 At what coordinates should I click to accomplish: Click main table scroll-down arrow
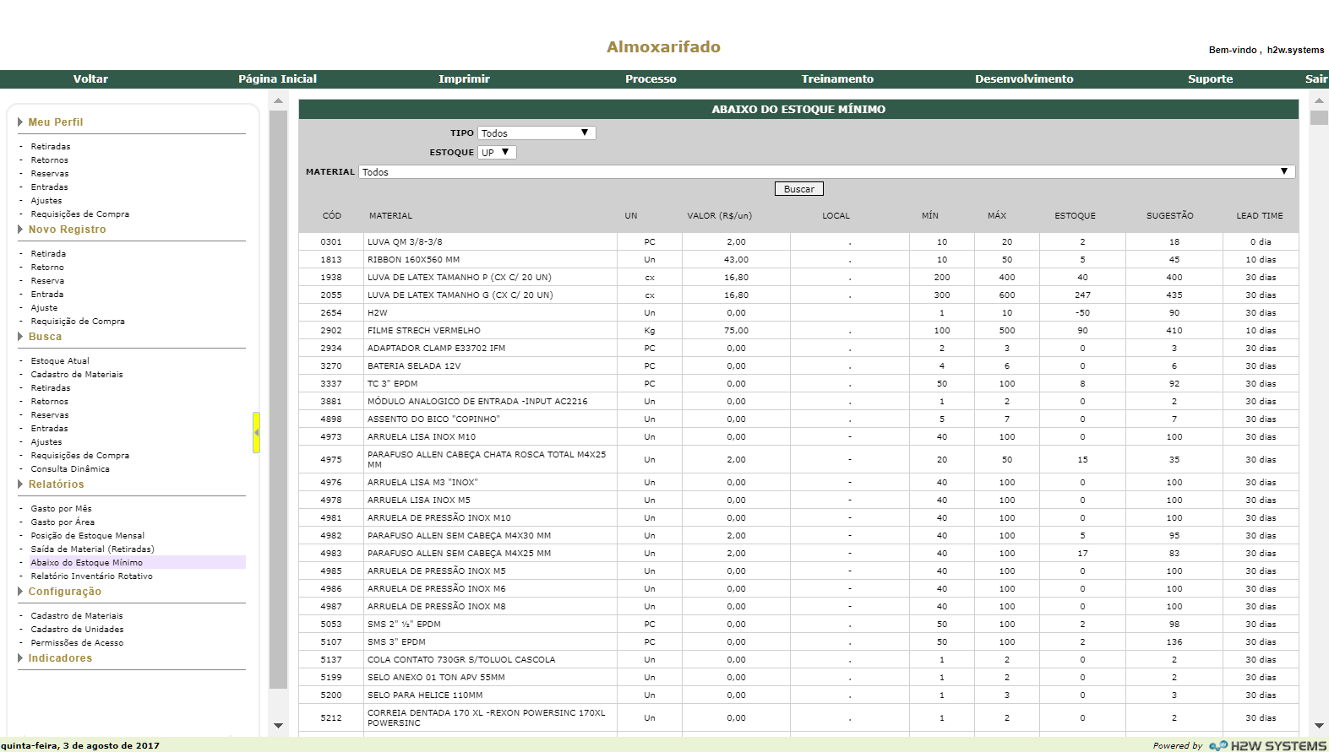1318,726
